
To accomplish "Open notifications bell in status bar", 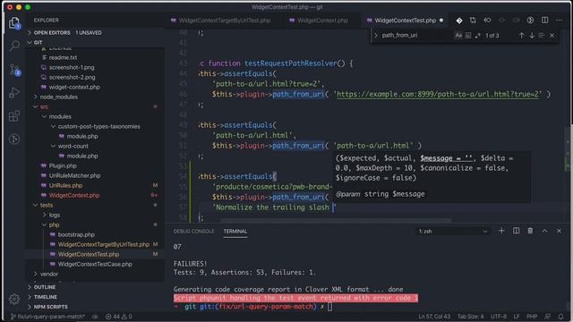I will [560, 317].
